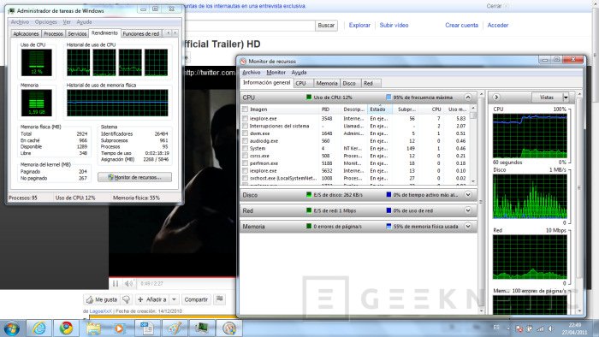Open the Vistas dropdown arrow
Image resolution: width=599 pixels, height=337 pixels.
[x=566, y=98]
